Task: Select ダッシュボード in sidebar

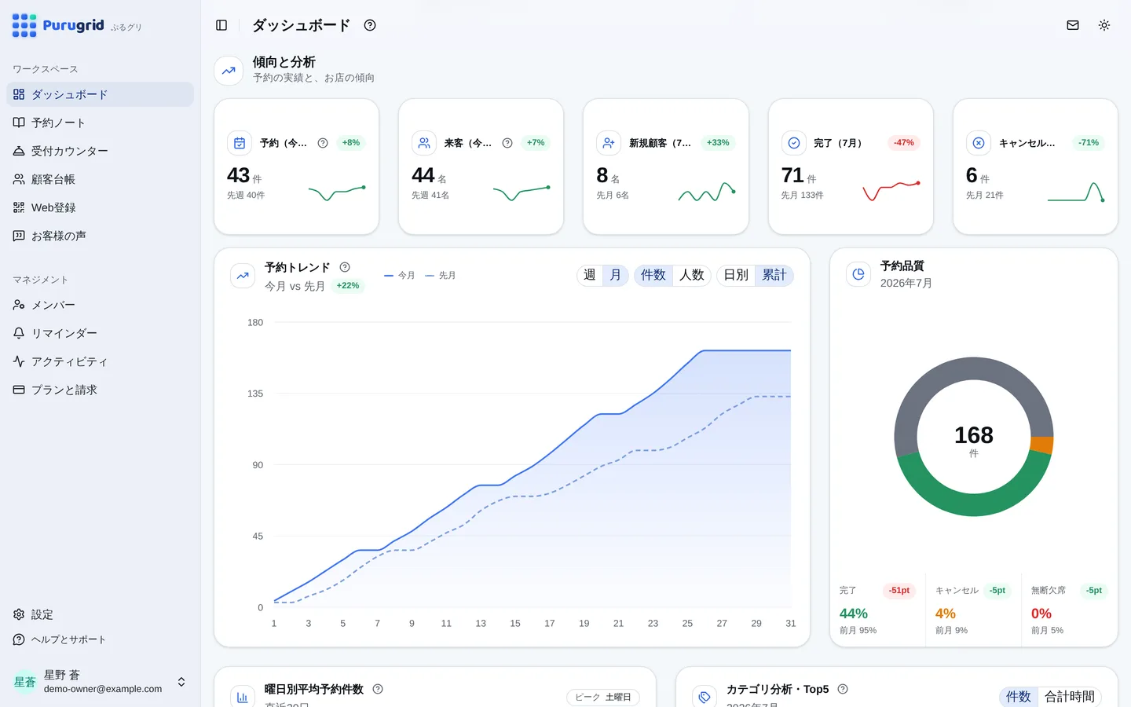Action: tap(101, 94)
